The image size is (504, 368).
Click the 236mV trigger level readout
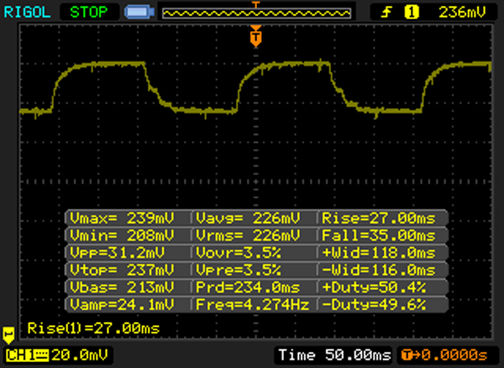click(x=462, y=13)
